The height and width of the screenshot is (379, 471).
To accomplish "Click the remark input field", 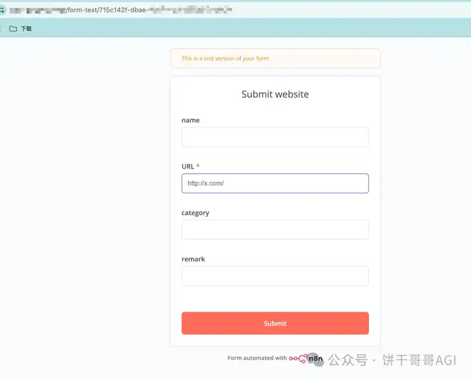I will click(x=275, y=276).
